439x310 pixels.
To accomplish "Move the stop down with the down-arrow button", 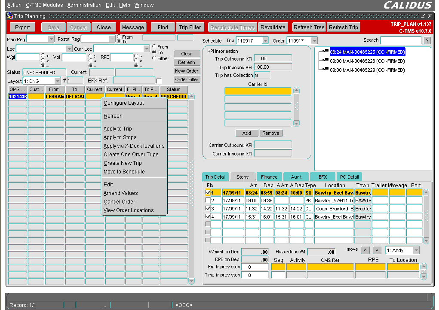I will click(377, 250).
